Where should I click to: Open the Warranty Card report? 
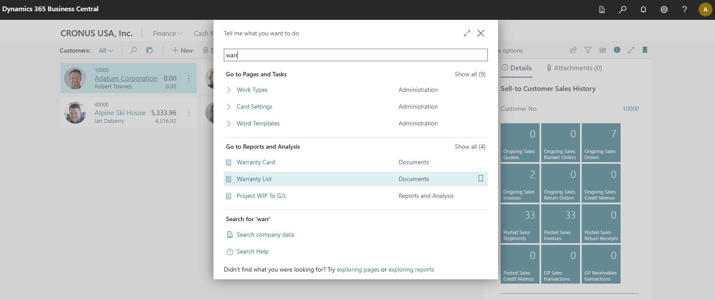click(256, 162)
